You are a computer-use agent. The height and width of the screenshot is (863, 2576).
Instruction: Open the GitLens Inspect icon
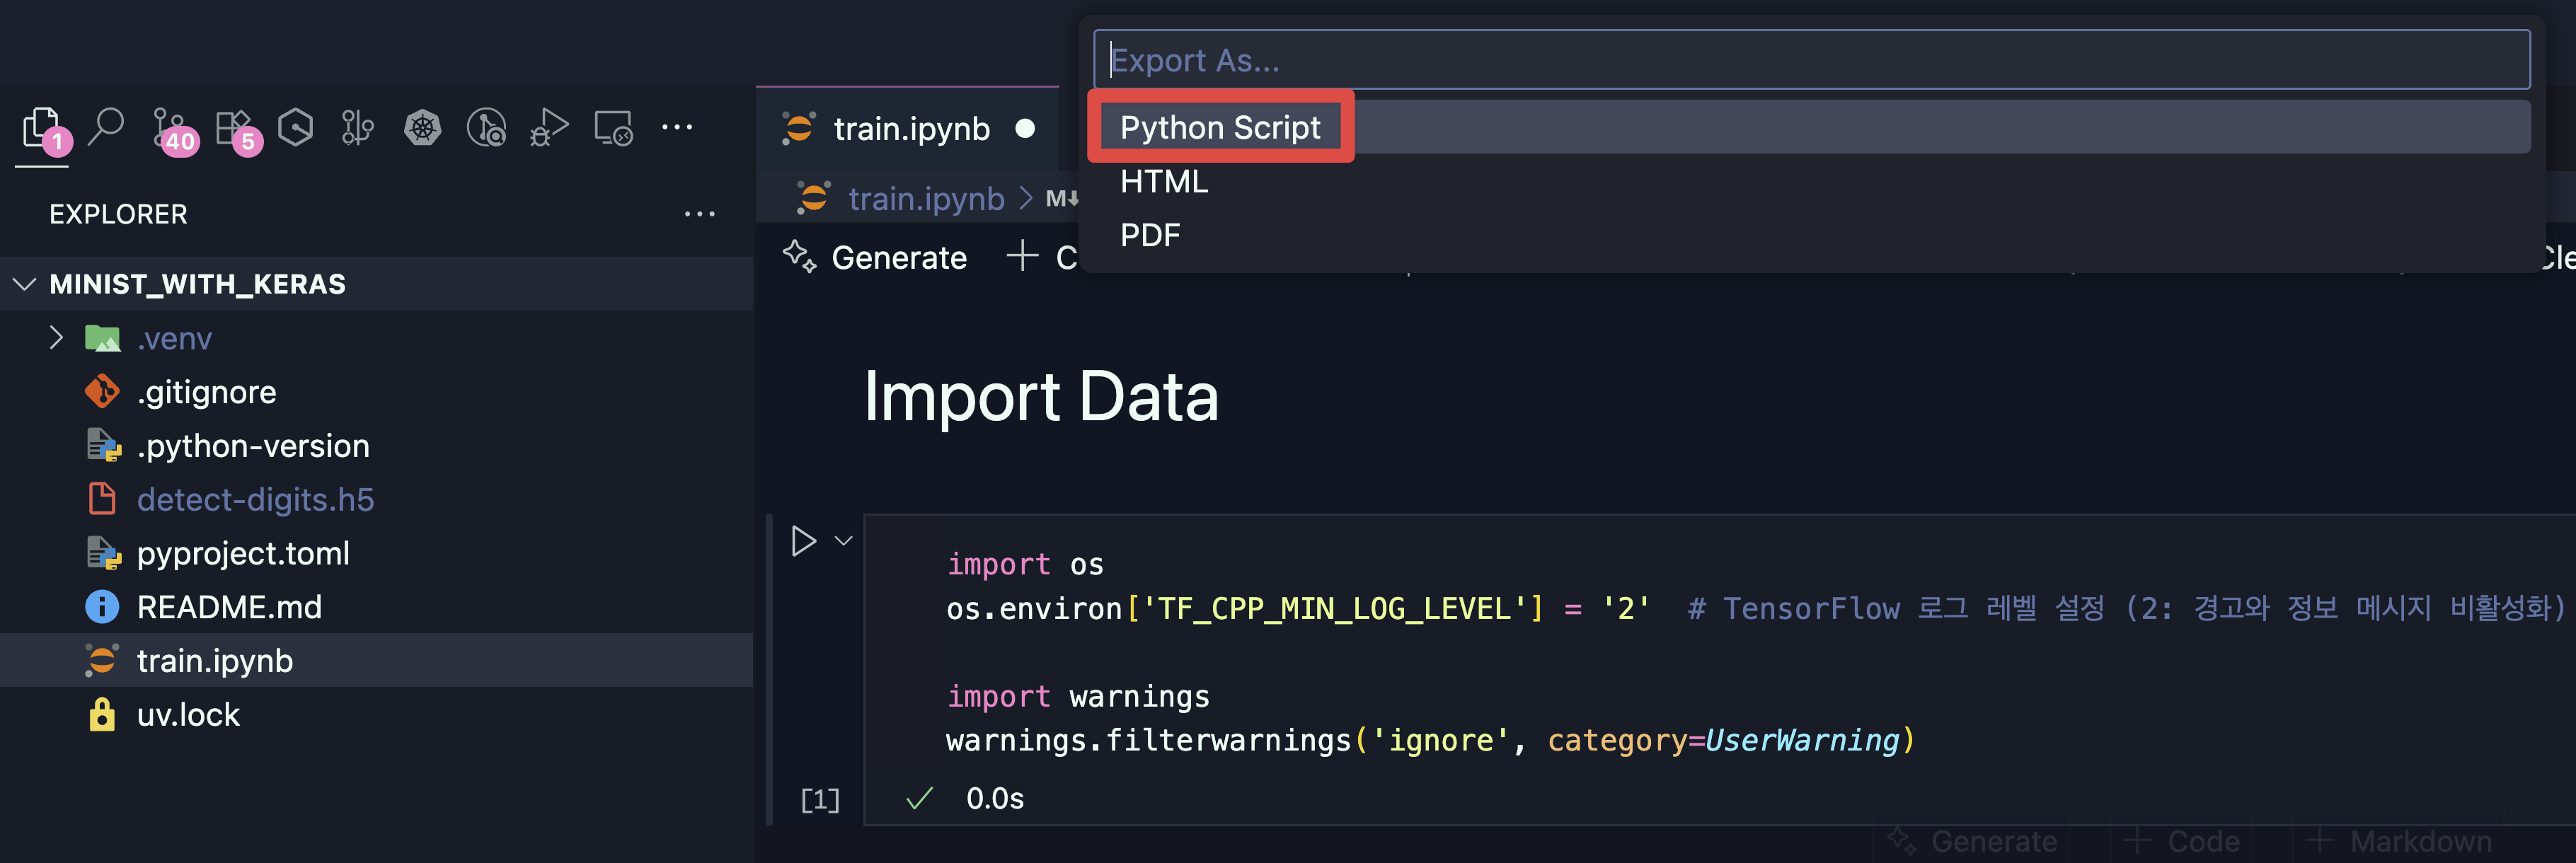(x=486, y=128)
